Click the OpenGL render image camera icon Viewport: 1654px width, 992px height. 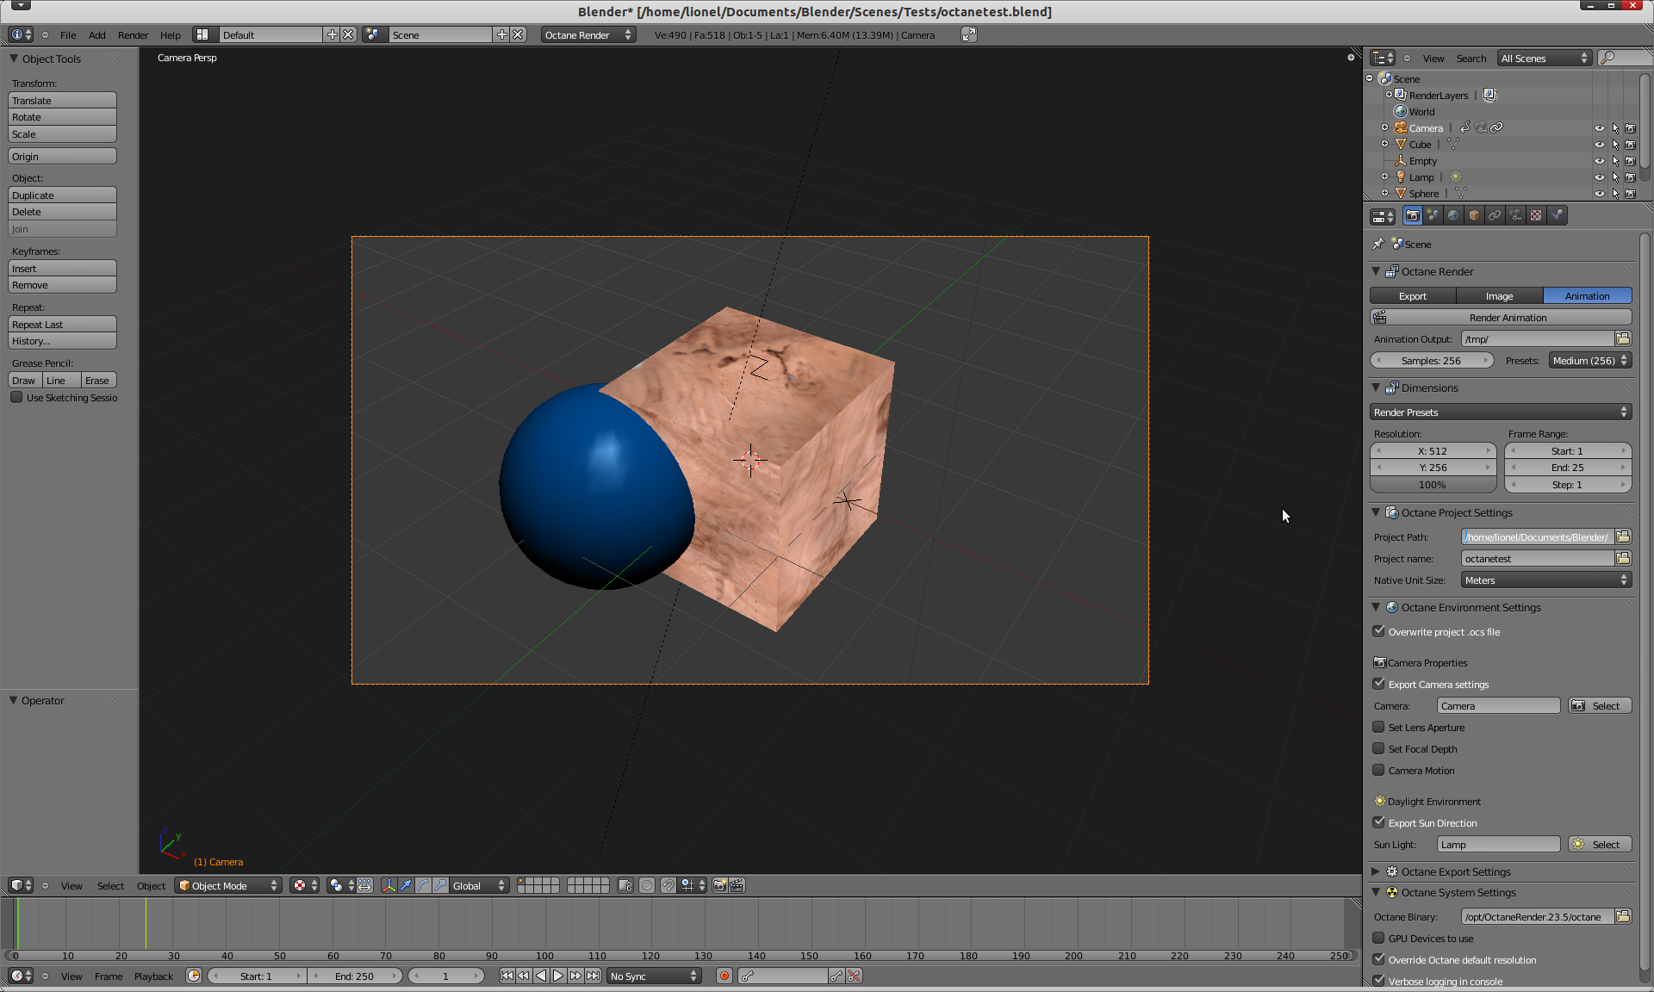coord(719,885)
